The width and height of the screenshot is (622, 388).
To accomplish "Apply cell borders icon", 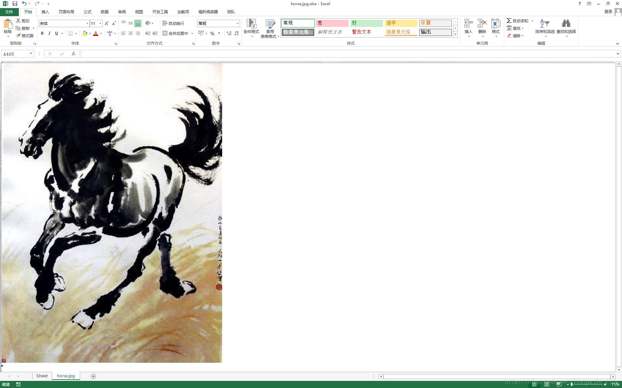I will coord(70,33).
